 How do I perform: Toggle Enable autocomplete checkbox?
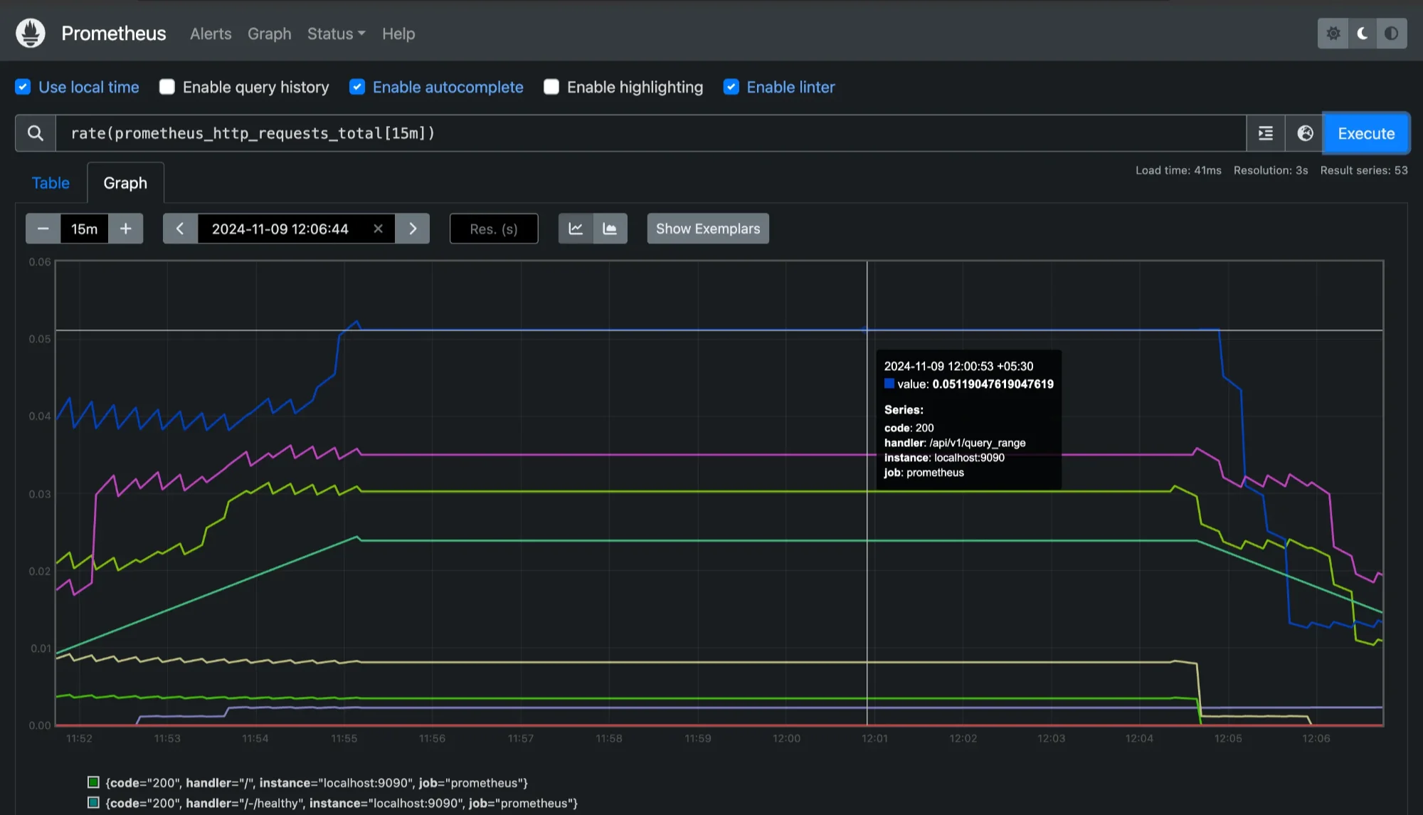coord(357,87)
